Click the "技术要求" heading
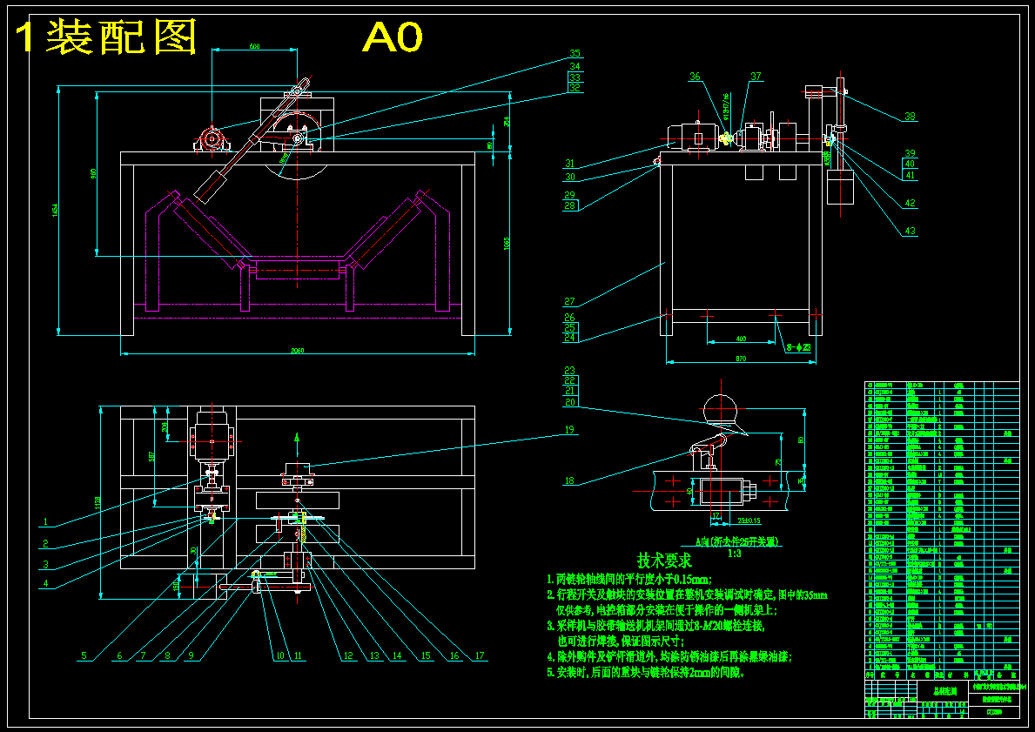This screenshot has height=732, width=1035. (x=664, y=561)
